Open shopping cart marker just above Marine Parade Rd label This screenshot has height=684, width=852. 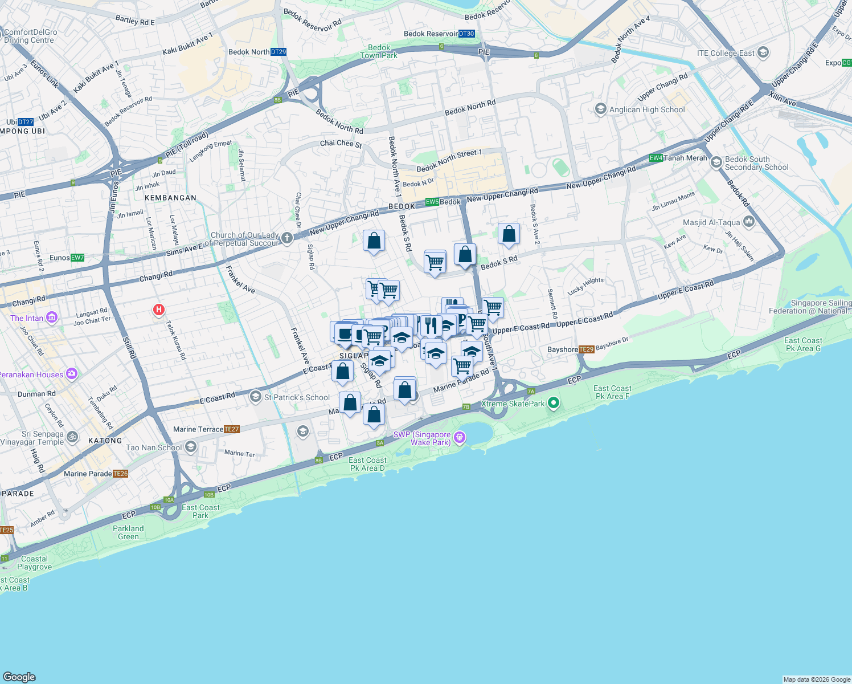point(462,367)
